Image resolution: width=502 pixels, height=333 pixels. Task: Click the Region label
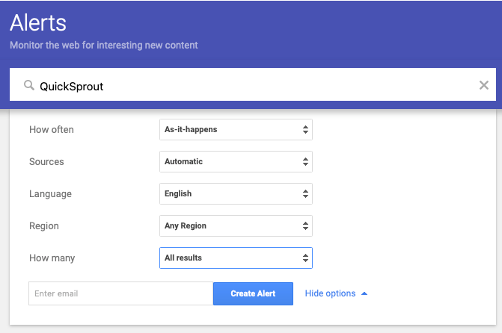pyautogui.click(x=44, y=226)
